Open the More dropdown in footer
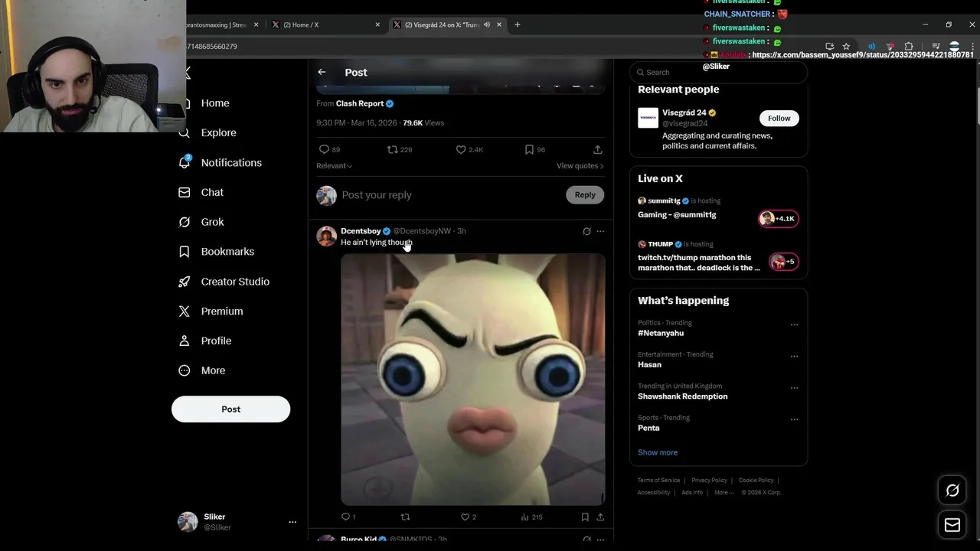 (723, 493)
